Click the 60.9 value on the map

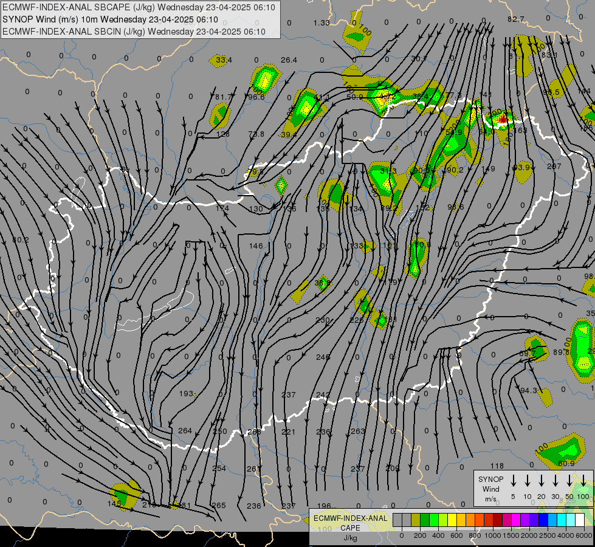pos(566,463)
